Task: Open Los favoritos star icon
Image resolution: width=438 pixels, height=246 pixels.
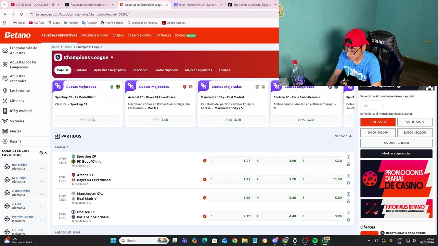Action: click(x=5, y=91)
